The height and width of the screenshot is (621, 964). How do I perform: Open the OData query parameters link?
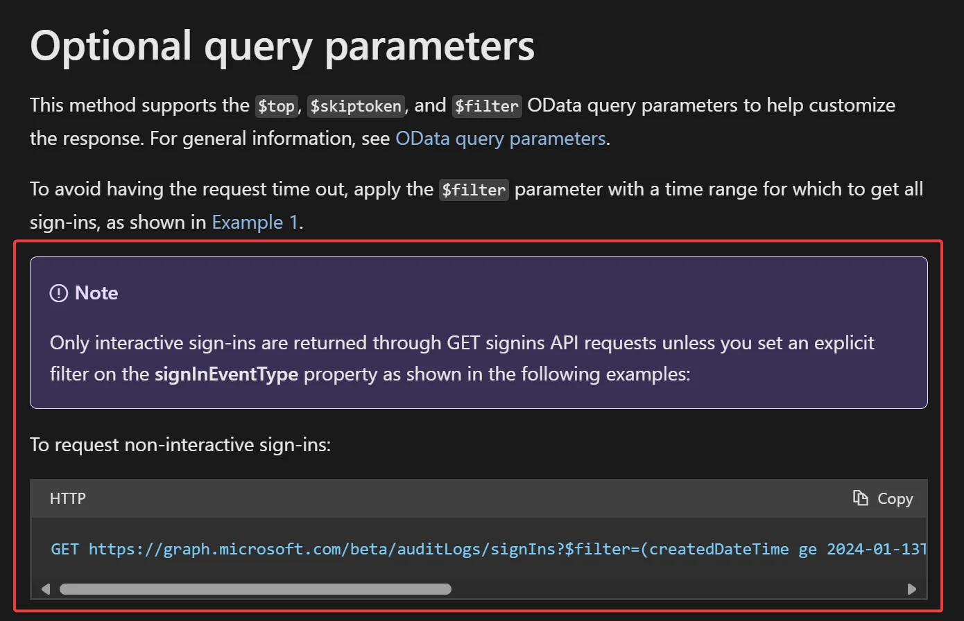click(501, 139)
